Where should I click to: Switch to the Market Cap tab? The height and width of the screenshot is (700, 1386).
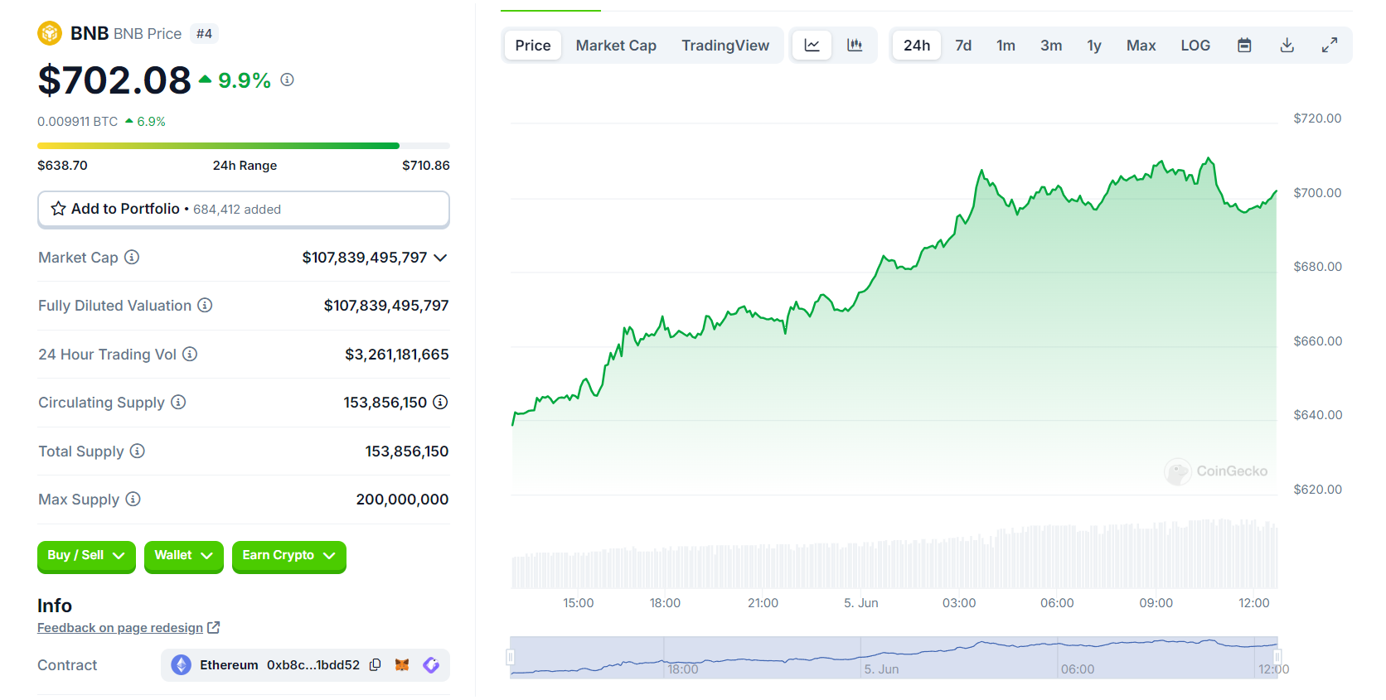(x=615, y=46)
